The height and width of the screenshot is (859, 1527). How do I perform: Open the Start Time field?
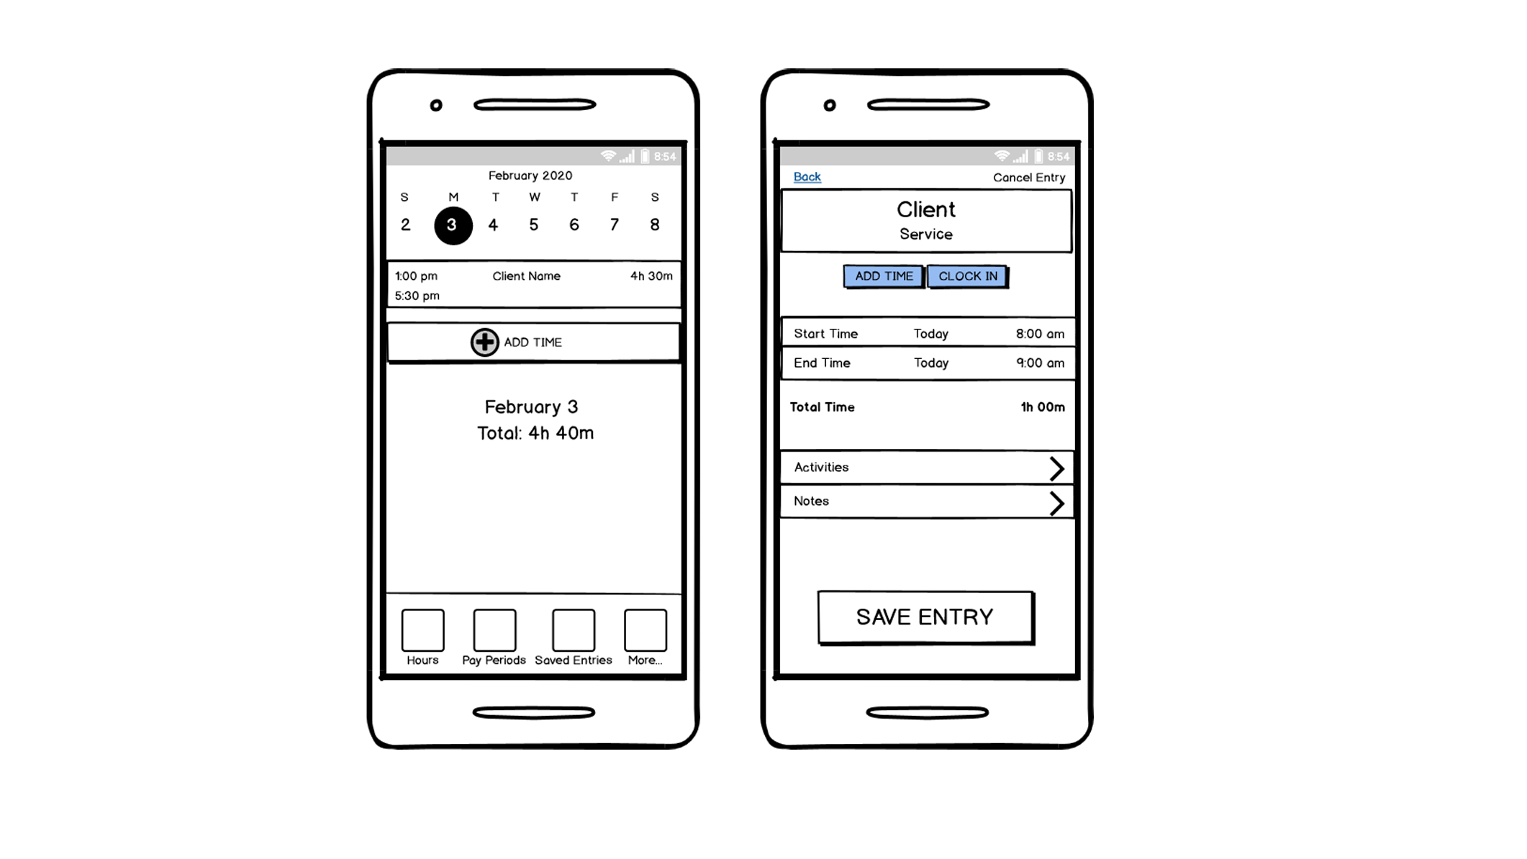point(927,334)
